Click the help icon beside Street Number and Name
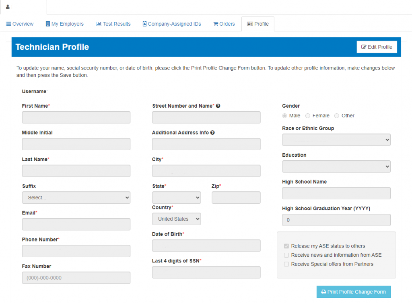The height and width of the screenshot is (303, 412). point(218,106)
